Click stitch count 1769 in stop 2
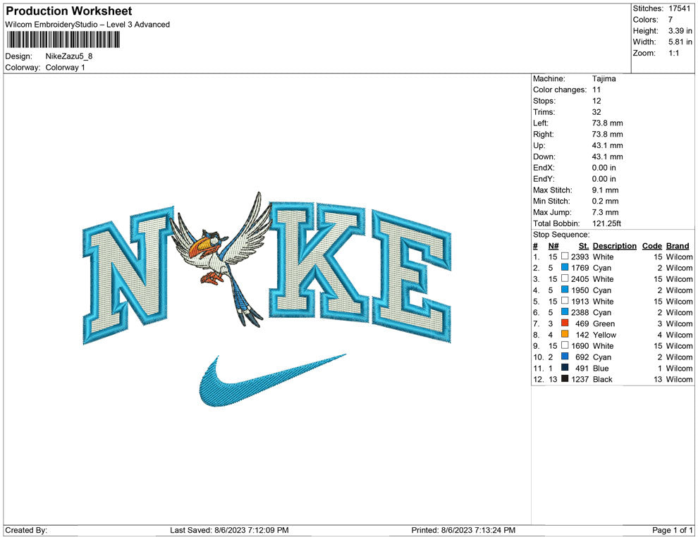 (580, 268)
